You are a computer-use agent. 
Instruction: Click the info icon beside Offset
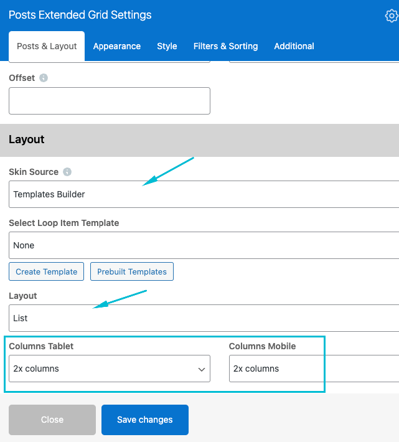44,78
